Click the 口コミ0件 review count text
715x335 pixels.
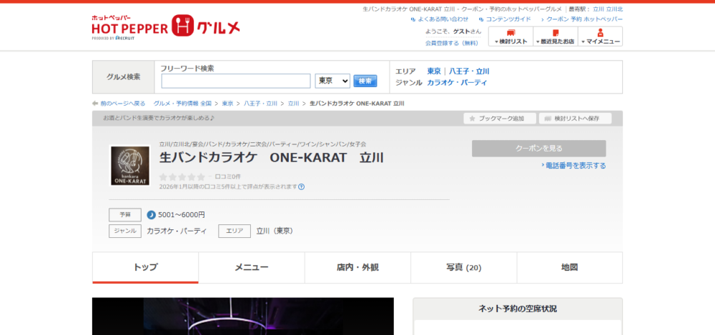click(228, 176)
